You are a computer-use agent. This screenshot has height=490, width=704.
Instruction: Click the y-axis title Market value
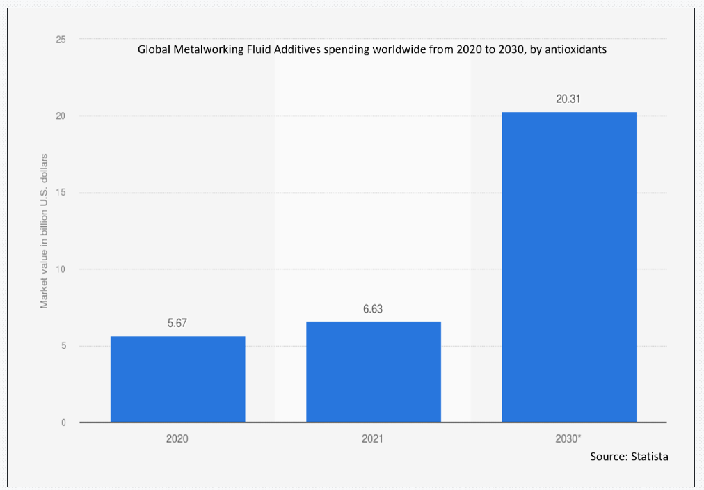pyautogui.click(x=44, y=231)
